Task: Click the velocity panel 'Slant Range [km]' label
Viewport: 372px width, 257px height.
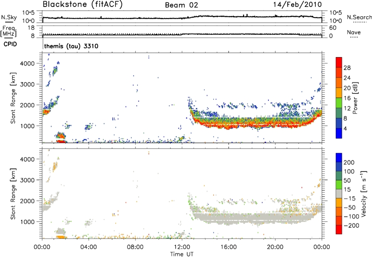Action: (13, 194)
